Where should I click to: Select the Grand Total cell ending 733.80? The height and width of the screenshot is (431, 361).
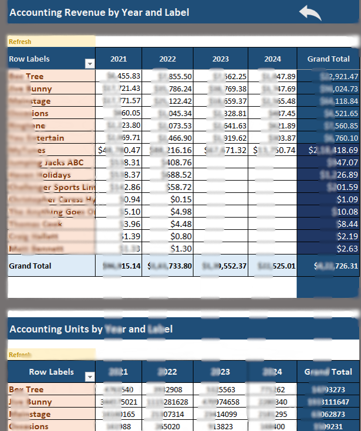coord(167,266)
